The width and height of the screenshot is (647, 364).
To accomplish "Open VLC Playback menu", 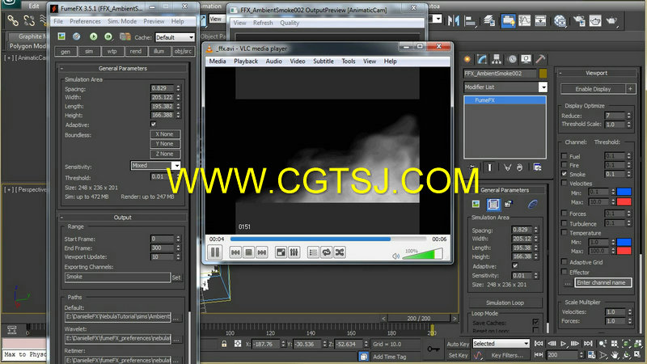I will 246,61.
